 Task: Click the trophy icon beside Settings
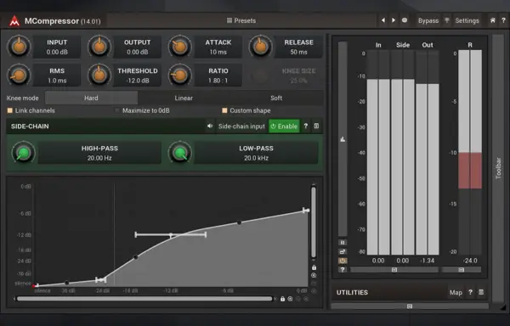click(x=447, y=20)
